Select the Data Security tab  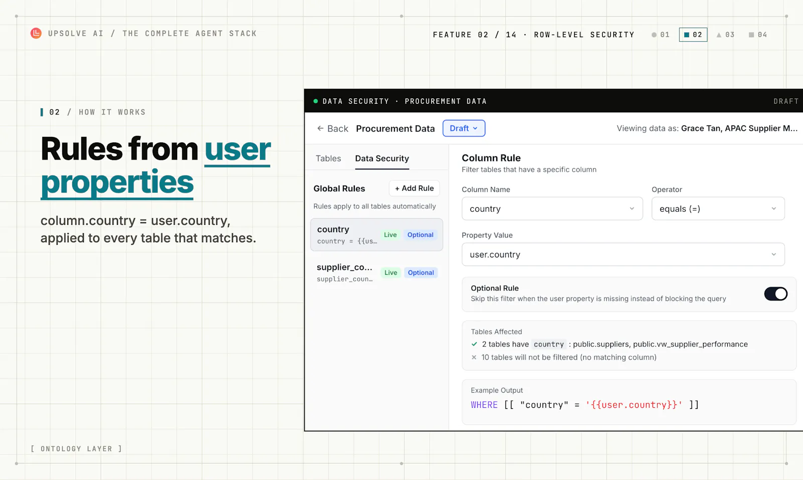coord(382,158)
